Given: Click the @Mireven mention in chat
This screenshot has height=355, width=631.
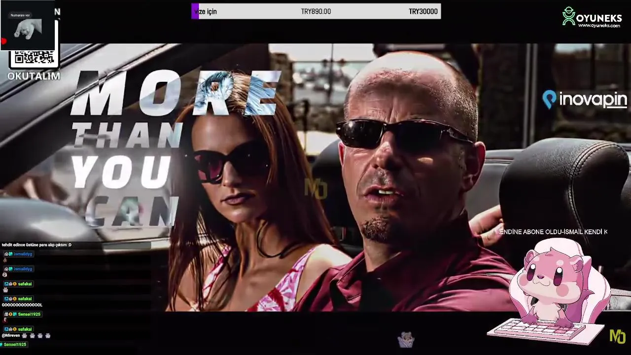Looking at the screenshot, I should (11, 336).
